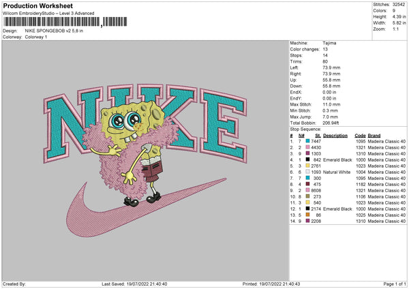Click 'Madeira Classic 40' brand in row 1
Screen dimensions: 409x289
point(387,141)
